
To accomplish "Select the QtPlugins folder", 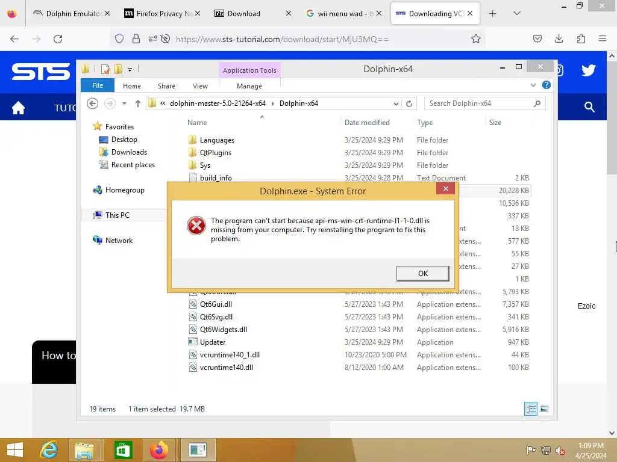I will [x=215, y=152].
